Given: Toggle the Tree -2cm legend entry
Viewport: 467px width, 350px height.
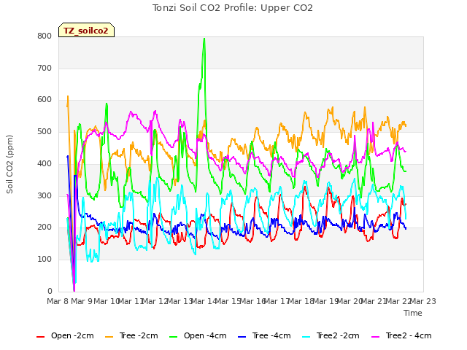Looking at the screenshot, I should [131, 335].
